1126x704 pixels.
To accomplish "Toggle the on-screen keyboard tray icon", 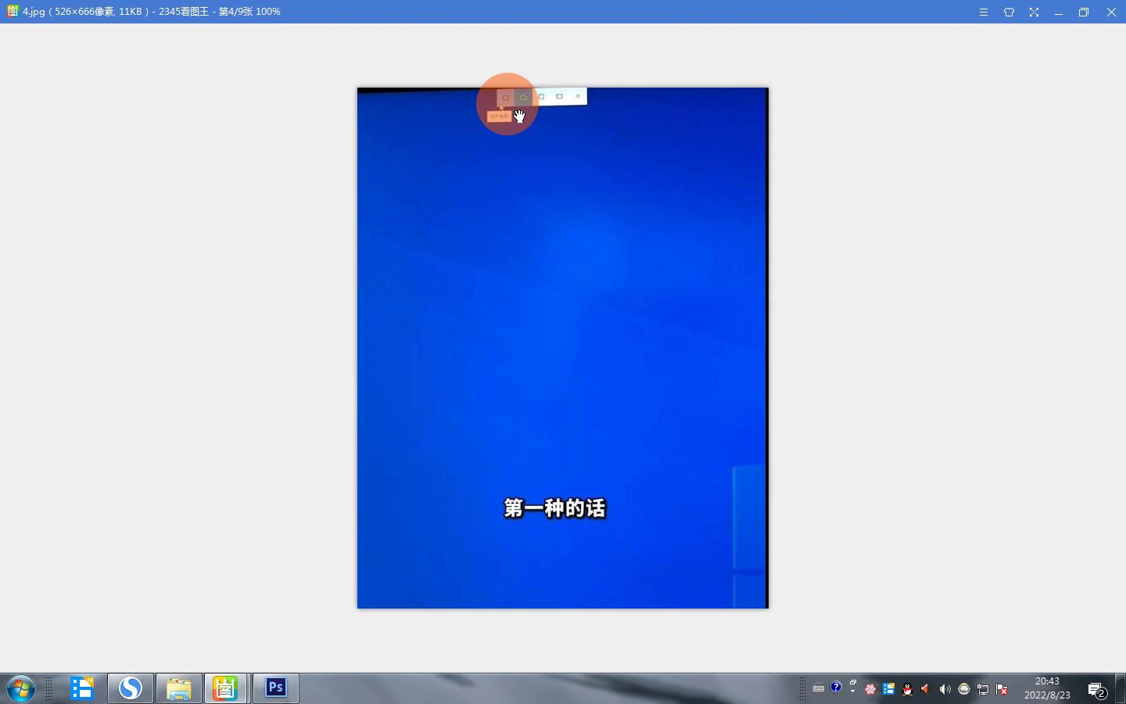I will (x=819, y=688).
